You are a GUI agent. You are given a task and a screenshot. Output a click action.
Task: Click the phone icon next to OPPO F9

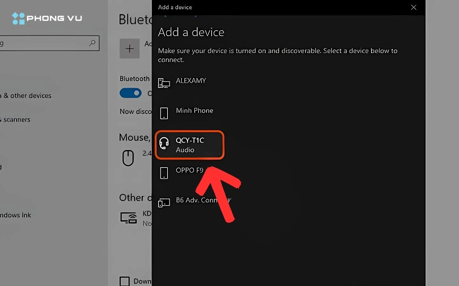pos(164,173)
